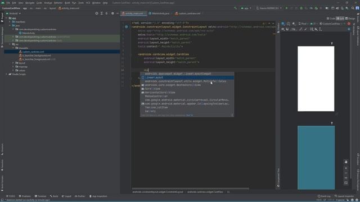This screenshot has height=202, width=360.
Task: Click the zoom in plus in preview
Action: click(x=346, y=168)
